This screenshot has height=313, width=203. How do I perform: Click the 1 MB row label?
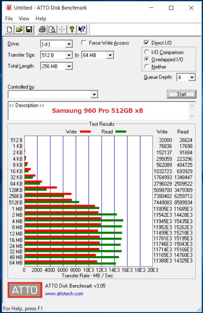click(x=17, y=209)
